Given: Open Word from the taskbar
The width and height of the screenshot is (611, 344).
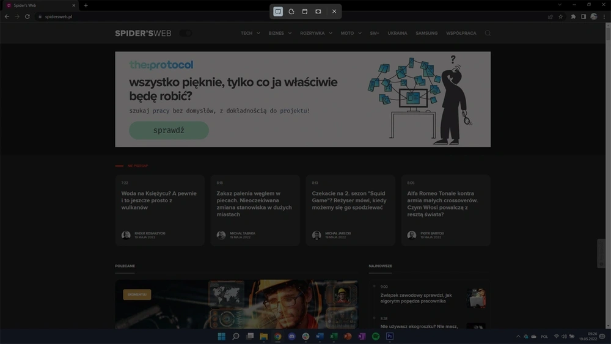Looking at the screenshot, I should [x=320, y=336].
